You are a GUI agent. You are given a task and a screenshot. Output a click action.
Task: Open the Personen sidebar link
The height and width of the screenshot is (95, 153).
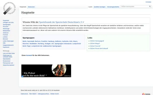click(6, 27)
